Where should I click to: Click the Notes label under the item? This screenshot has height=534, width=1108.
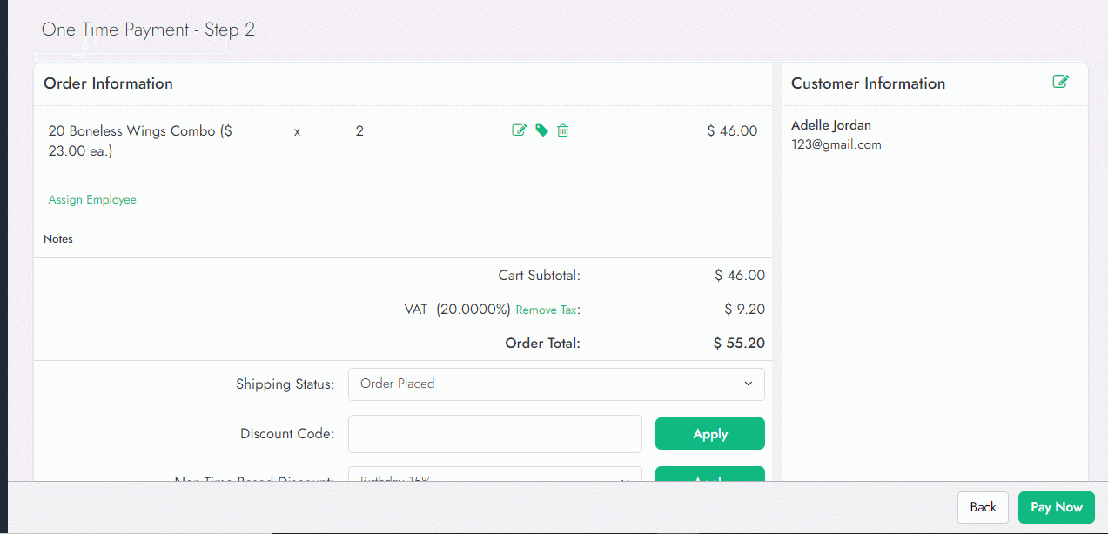pyautogui.click(x=58, y=239)
